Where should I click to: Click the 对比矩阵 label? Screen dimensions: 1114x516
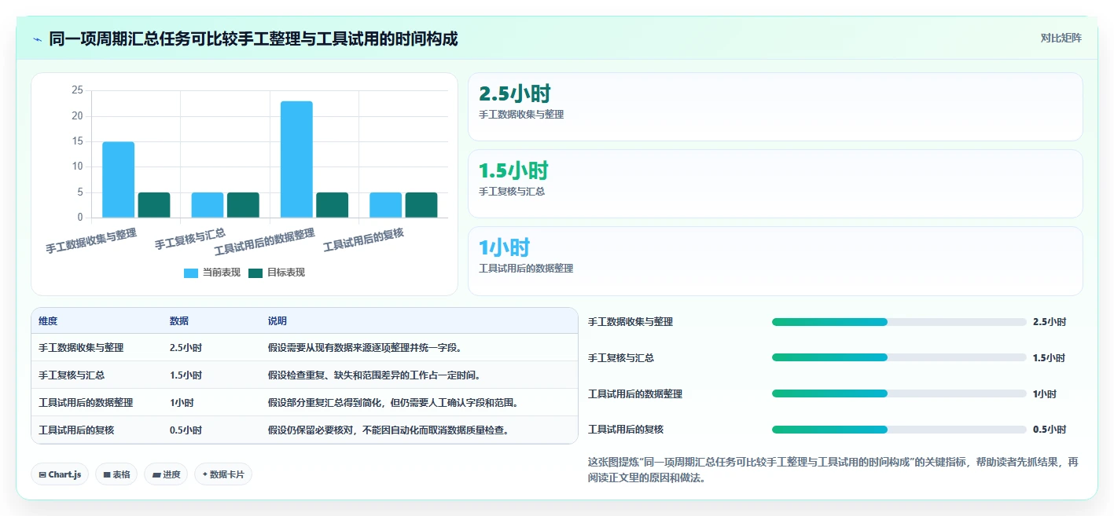[x=1061, y=38]
